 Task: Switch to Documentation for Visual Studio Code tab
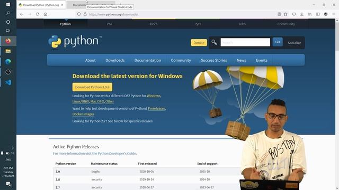[x=91, y=5]
